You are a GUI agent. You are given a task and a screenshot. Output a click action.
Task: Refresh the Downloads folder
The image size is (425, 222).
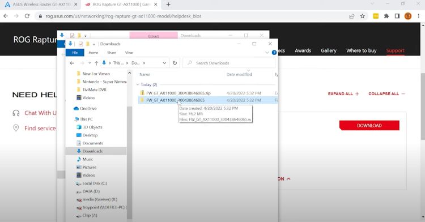pyautogui.click(x=175, y=63)
